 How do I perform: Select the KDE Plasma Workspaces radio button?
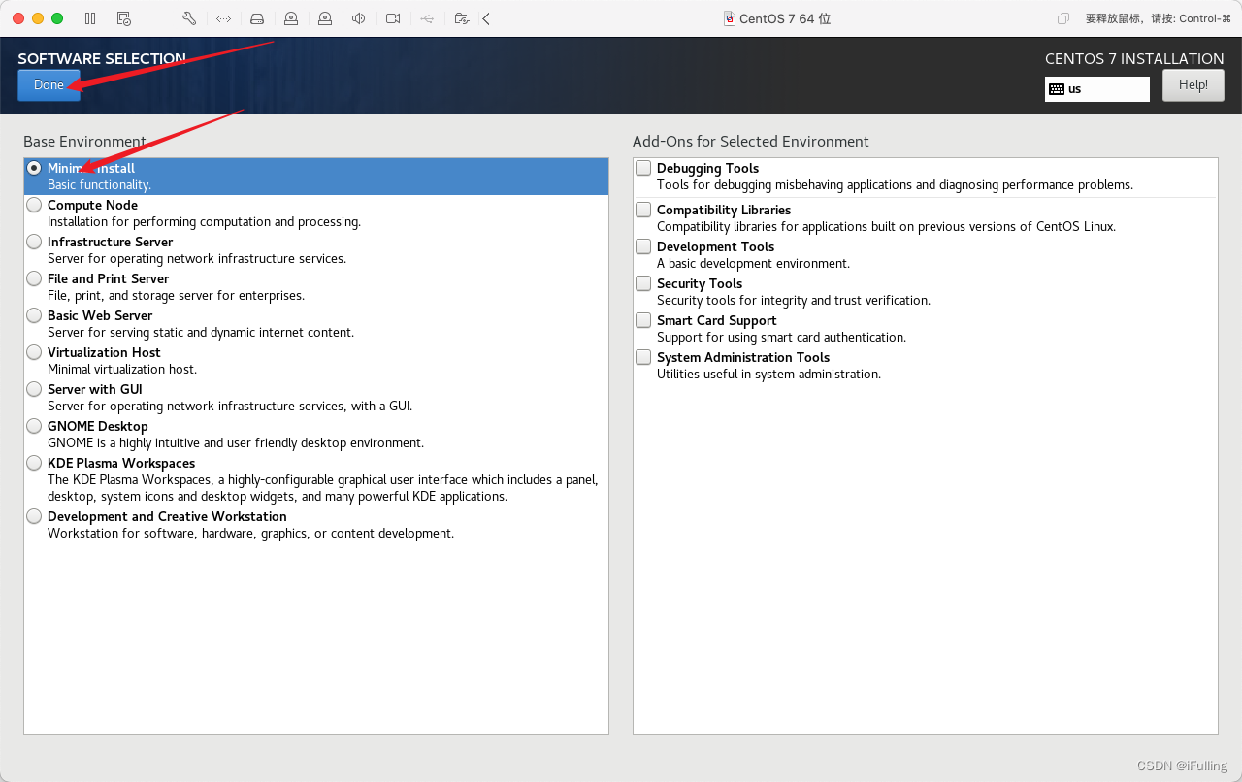click(x=34, y=463)
